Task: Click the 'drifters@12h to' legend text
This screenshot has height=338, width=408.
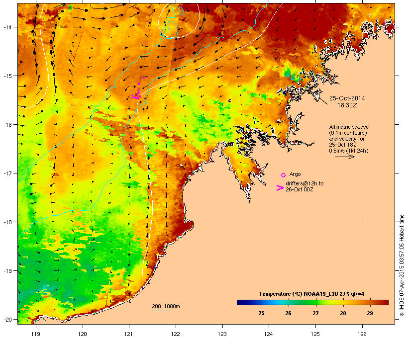Action: click(x=305, y=183)
